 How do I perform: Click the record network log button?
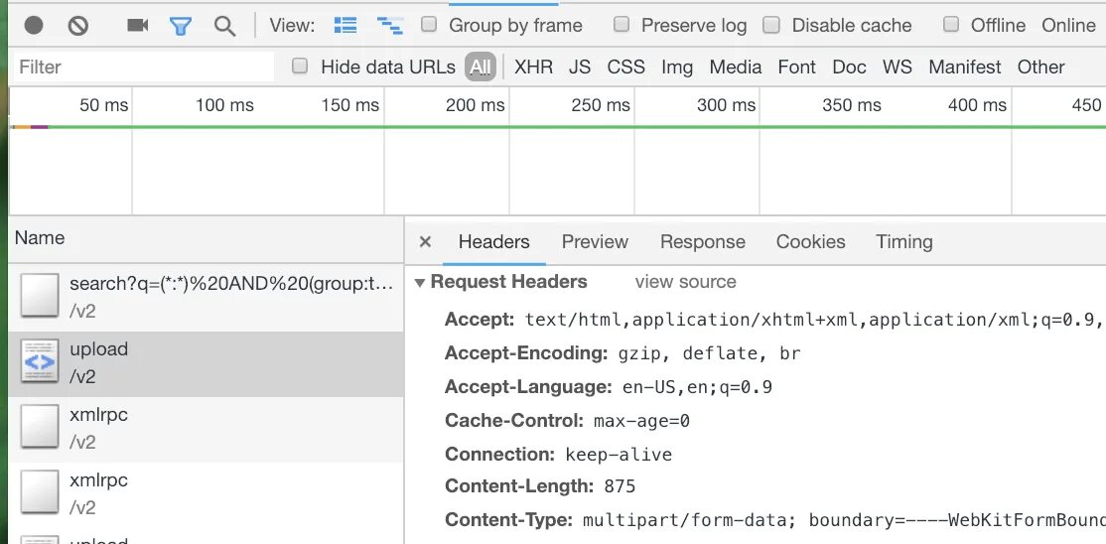tap(34, 26)
